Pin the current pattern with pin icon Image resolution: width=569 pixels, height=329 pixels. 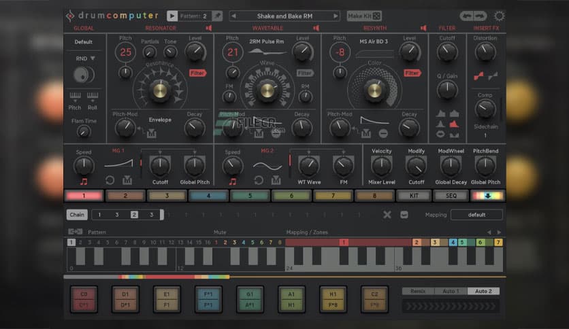pyautogui.click(x=217, y=16)
